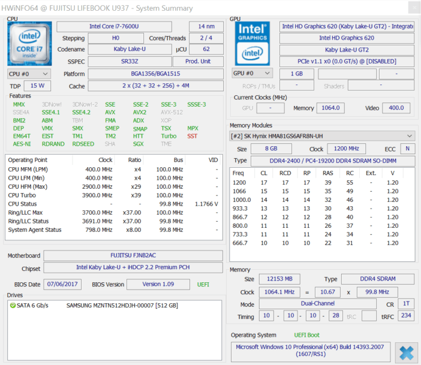Click the memory type DDR4 SDRAM field

[x=378, y=279]
